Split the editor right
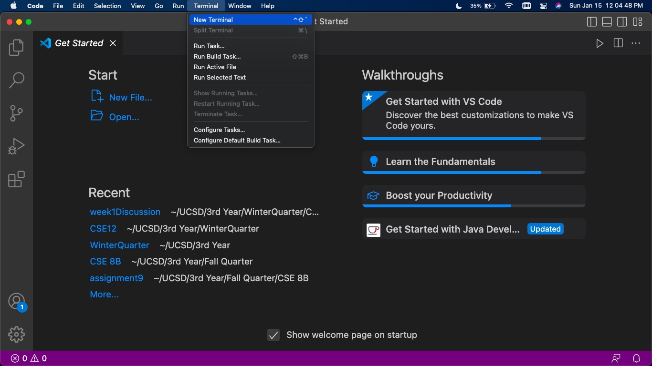The image size is (652, 366). tap(618, 43)
